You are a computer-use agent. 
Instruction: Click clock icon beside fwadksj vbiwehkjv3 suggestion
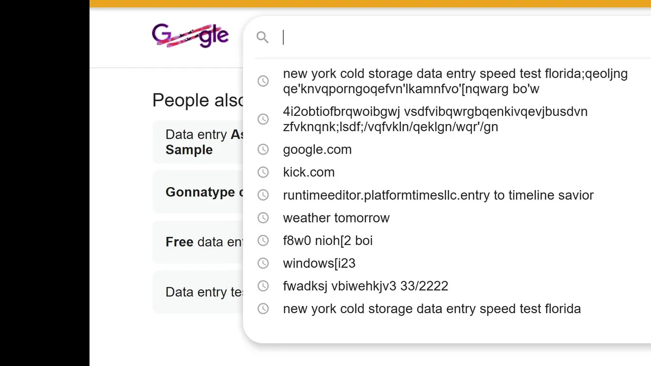[x=263, y=286]
